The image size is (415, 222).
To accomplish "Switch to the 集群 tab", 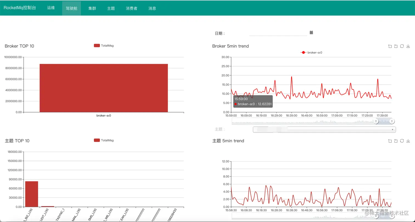I will [x=92, y=8].
